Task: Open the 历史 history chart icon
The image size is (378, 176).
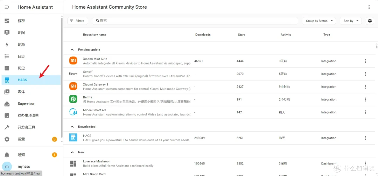Action: coord(7,68)
